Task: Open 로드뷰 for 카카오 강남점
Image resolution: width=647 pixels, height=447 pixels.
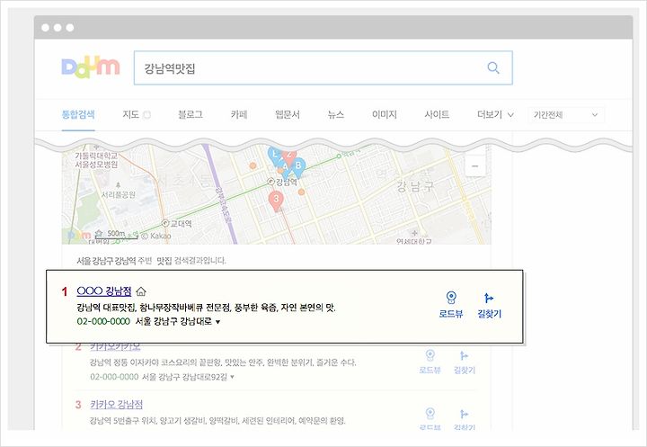Action: (430, 419)
